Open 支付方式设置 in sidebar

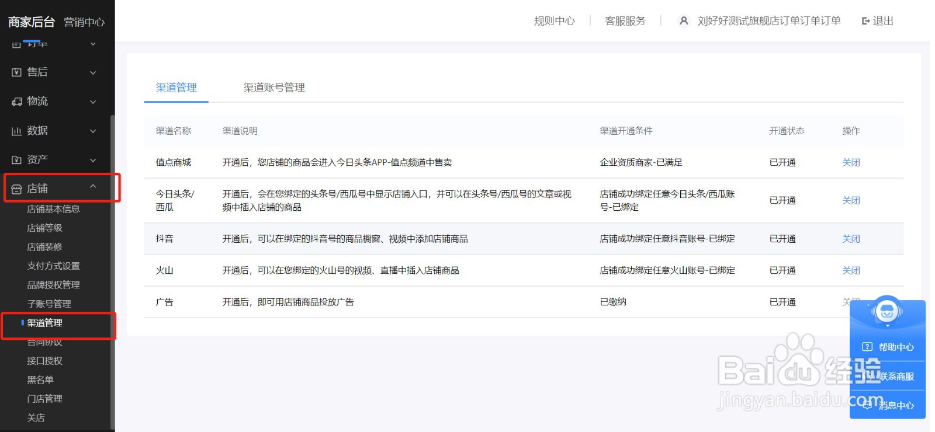(x=53, y=266)
